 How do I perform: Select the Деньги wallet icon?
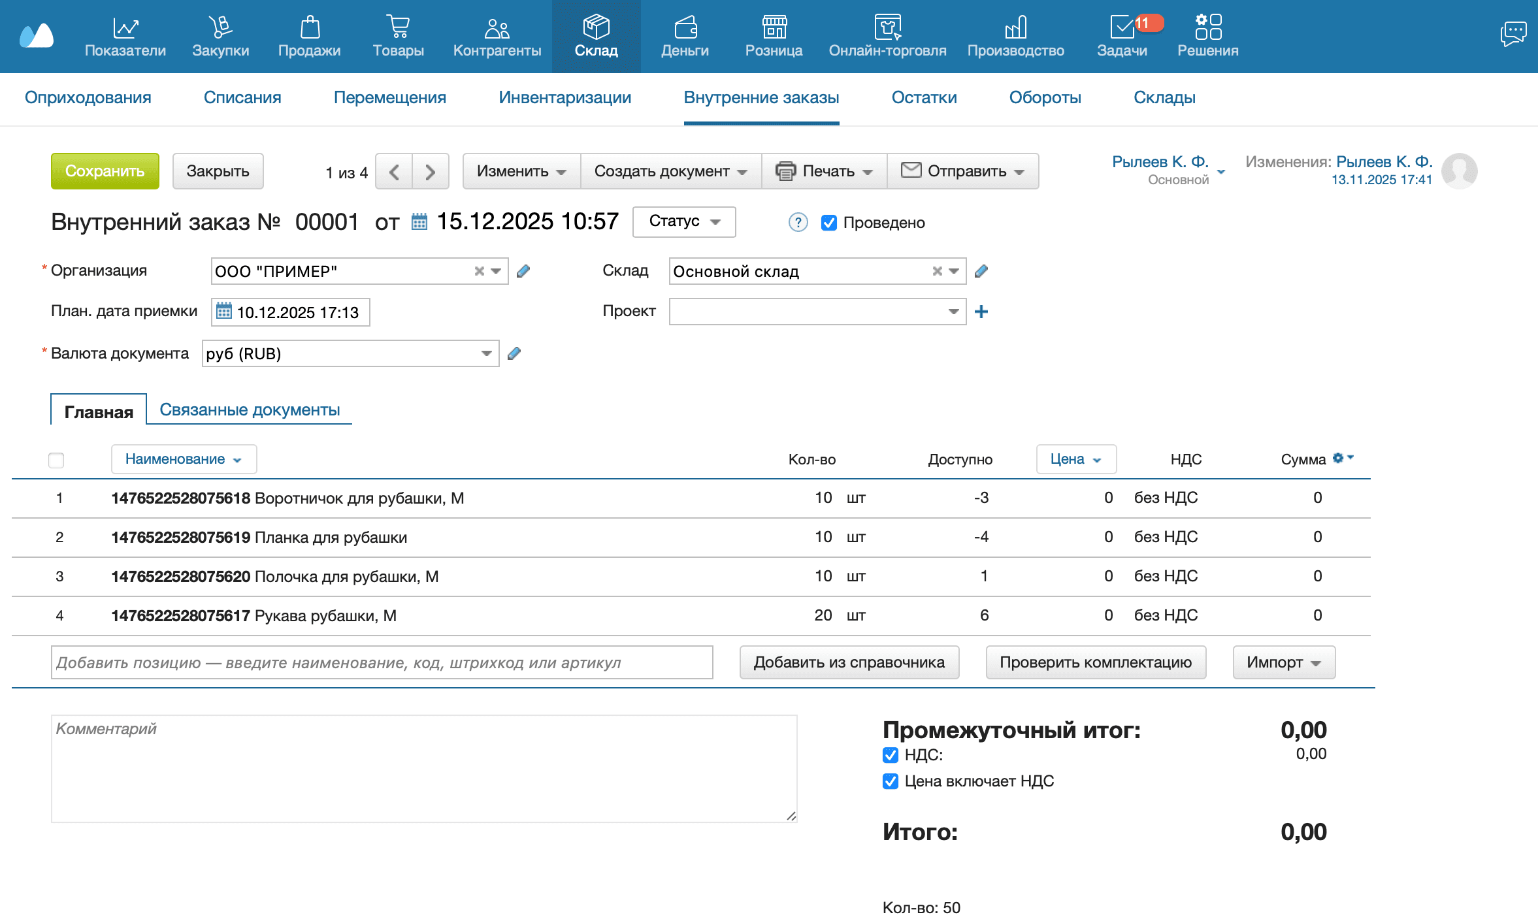[x=685, y=27]
